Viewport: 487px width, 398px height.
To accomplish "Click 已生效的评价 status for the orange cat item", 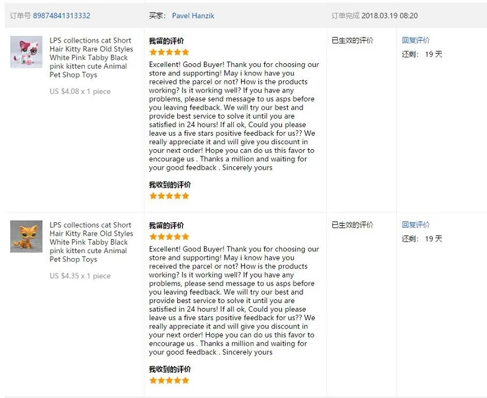I will coord(352,225).
